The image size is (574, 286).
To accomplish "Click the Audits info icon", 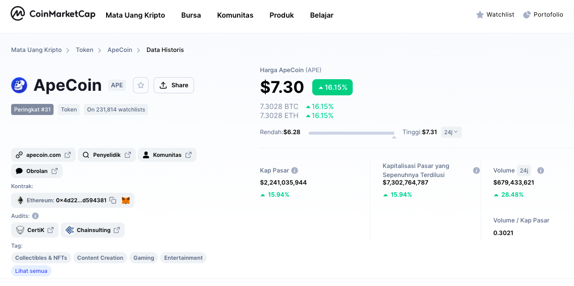I will (35, 216).
